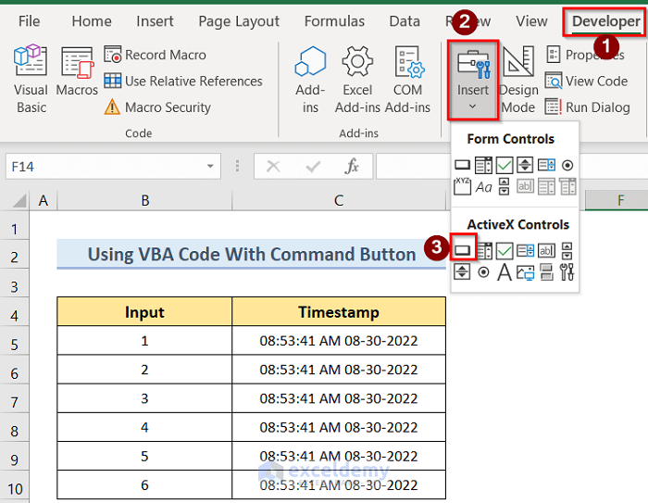This screenshot has height=503, width=648.
Task: Toggle Design Mode
Action: pyautogui.click(x=518, y=80)
